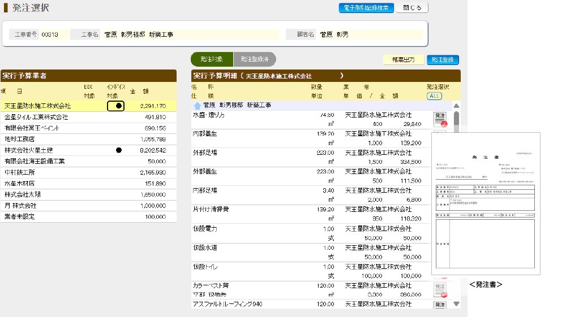The width and height of the screenshot is (566, 317).
Task: Click the amount 2,291,170
Action: pyautogui.click(x=153, y=106)
